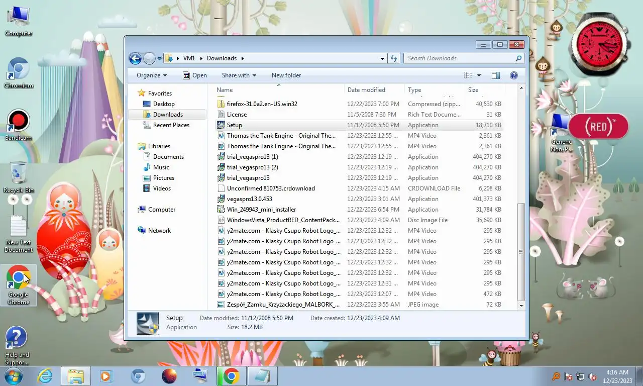Screen dimensions: 643x386
Task: Change your view using the view icon
Action: pyautogui.click(x=468, y=75)
